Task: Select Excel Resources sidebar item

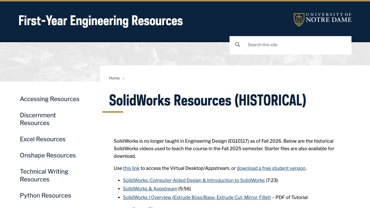Action: click(x=43, y=139)
